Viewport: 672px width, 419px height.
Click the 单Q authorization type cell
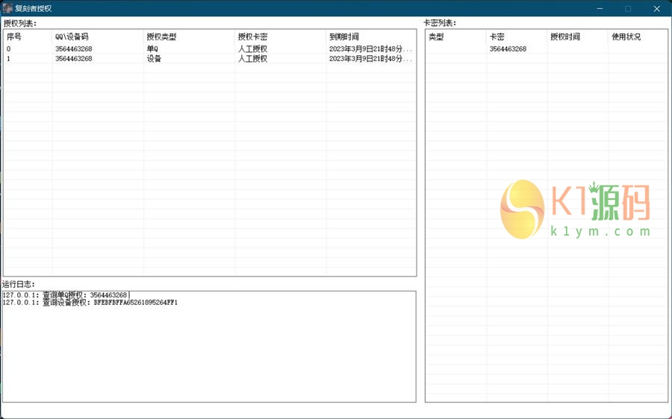click(152, 49)
